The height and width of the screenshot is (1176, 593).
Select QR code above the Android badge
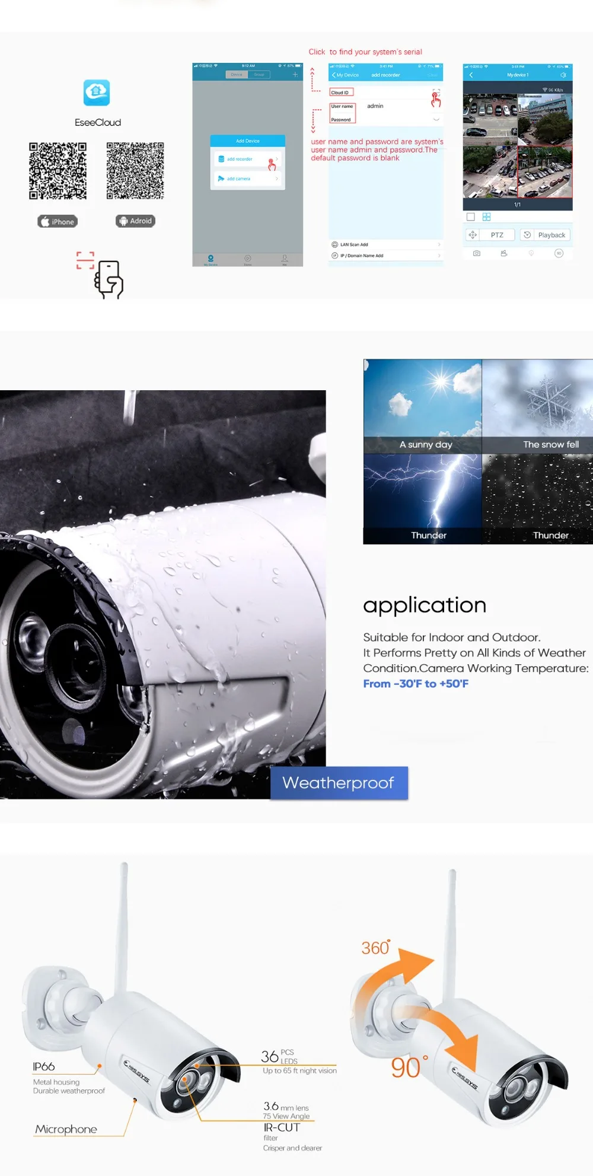coord(135,171)
